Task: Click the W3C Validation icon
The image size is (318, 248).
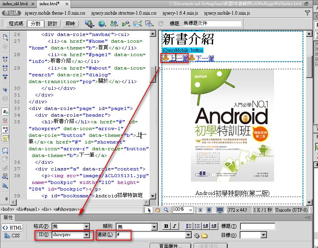Action: click(x=126, y=24)
